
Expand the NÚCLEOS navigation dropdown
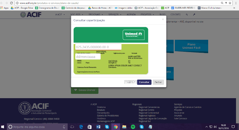(77, 15)
